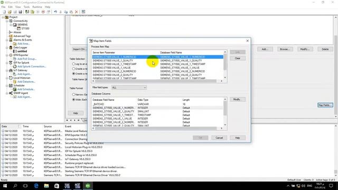Click the SNMP Agent icon in the tree
Image resolution: width=338 pixels, height=190 pixels.
pos(11,93)
